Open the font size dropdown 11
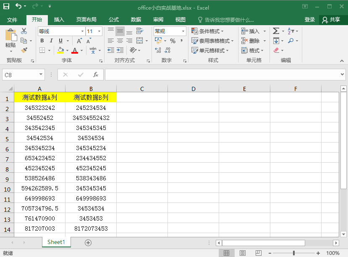 click(99, 31)
